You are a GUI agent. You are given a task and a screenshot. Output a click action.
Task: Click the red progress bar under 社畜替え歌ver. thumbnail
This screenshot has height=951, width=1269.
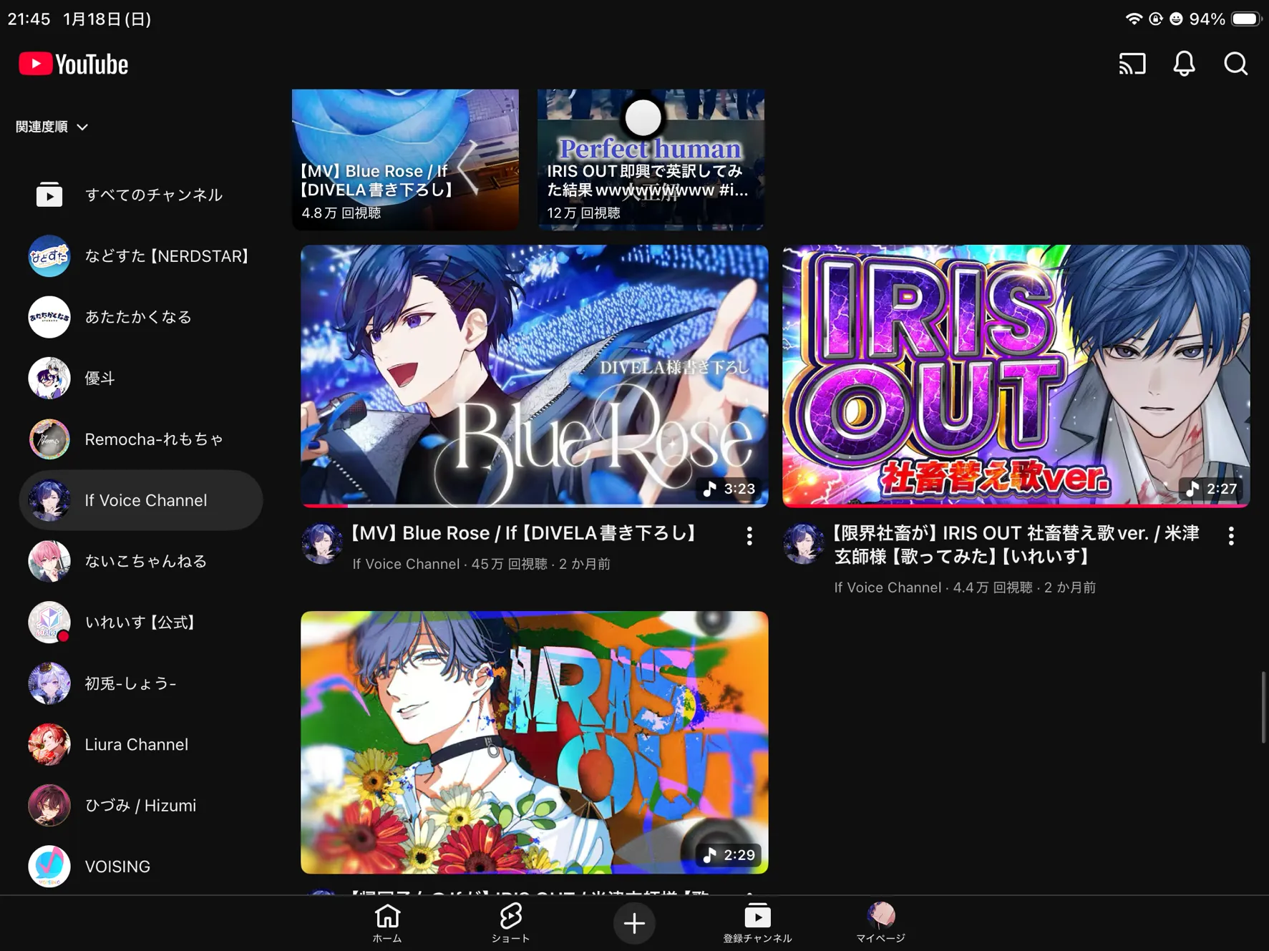click(1016, 505)
